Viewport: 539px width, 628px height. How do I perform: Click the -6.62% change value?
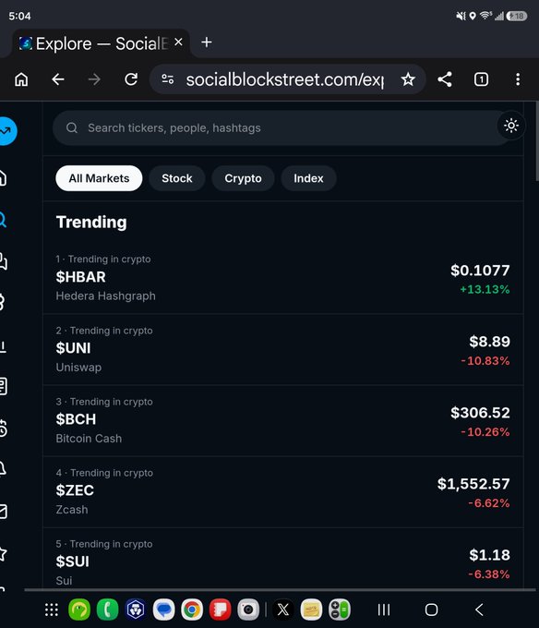click(489, 503)
